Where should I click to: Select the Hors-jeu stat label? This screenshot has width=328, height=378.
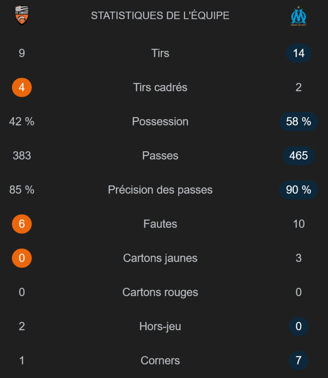coord(160,326)
